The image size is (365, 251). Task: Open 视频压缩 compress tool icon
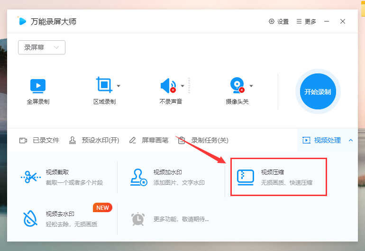point(246,178)
